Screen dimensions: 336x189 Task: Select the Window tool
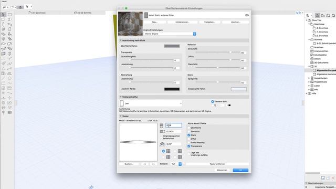coord(4,29)
